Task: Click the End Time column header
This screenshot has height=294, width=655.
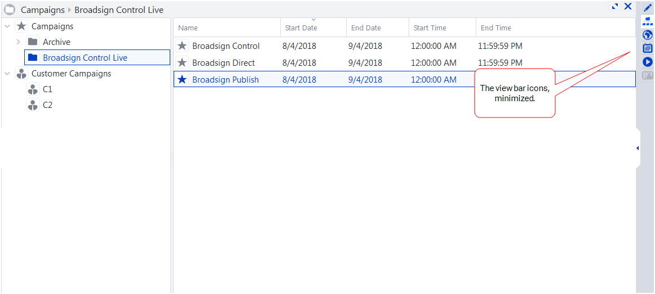Action: [x=495, y=28]
